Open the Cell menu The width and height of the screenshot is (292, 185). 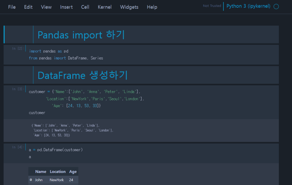(85, 7)
